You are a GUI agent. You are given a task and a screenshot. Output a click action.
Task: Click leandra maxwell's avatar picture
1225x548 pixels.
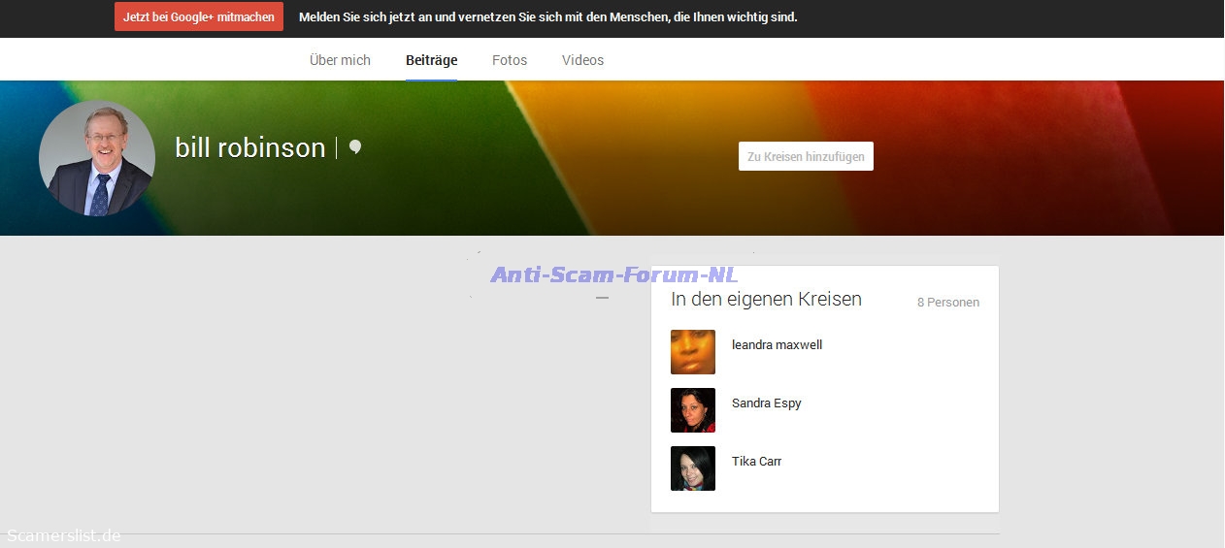coord(692,352)
